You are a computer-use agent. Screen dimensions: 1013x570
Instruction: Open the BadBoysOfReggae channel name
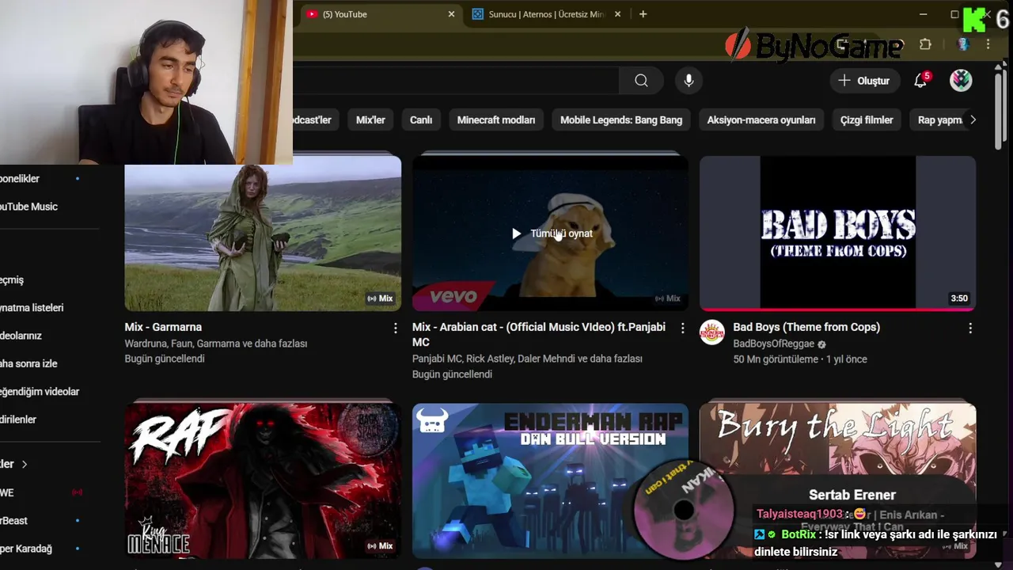(x=776, y=344)
